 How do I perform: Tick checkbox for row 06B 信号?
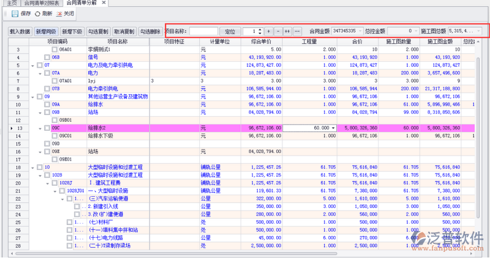pos(47,57)
